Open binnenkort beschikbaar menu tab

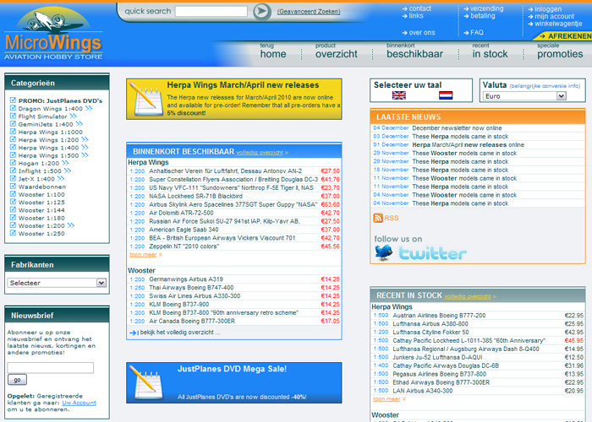click(414, 51)
